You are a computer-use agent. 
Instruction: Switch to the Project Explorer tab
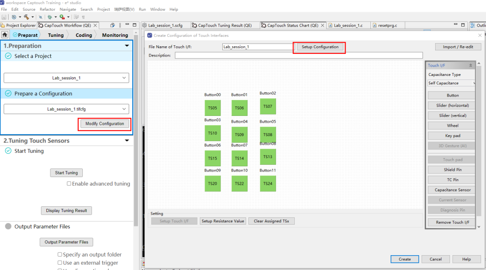pos(18,25)
